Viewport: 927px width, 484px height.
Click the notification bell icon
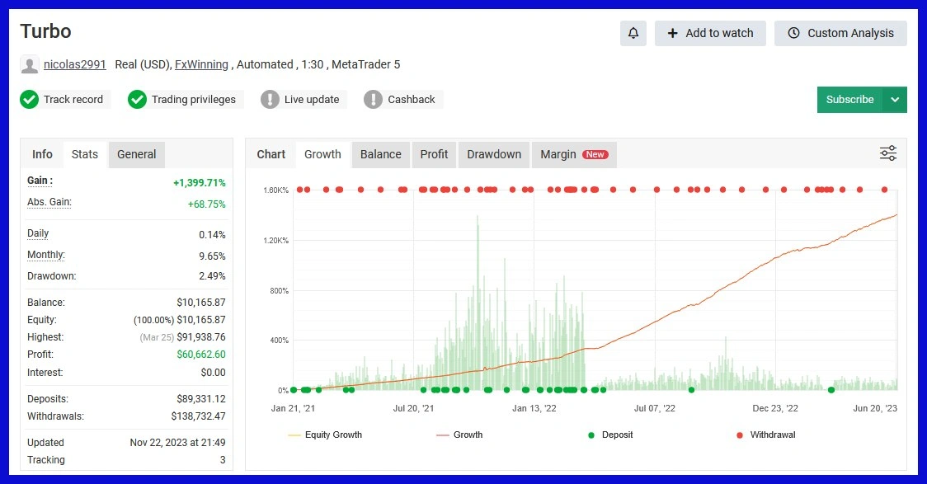(x=633, y=33)
